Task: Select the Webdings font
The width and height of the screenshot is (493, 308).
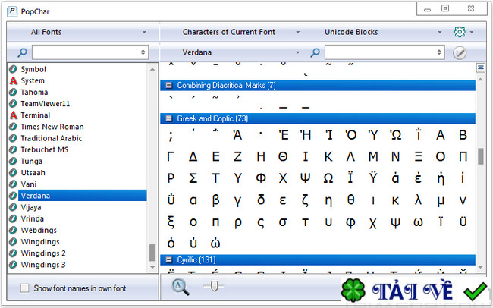Action: coord(39,231)
